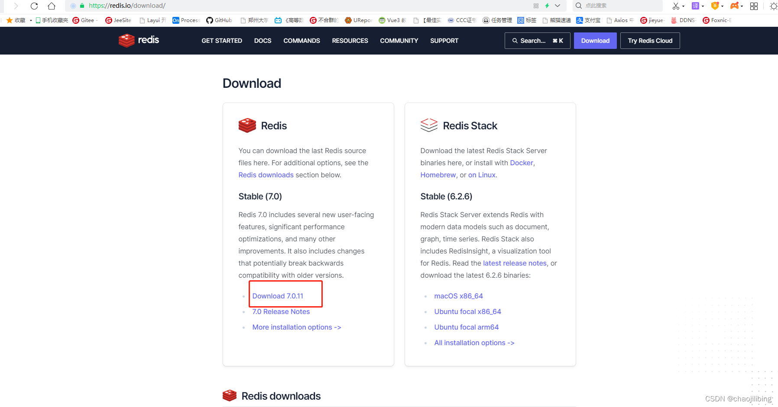This screenshot has width=778, height=407.
Task: Expand the favorites dropdown arrow
Action: coord(31,20)
